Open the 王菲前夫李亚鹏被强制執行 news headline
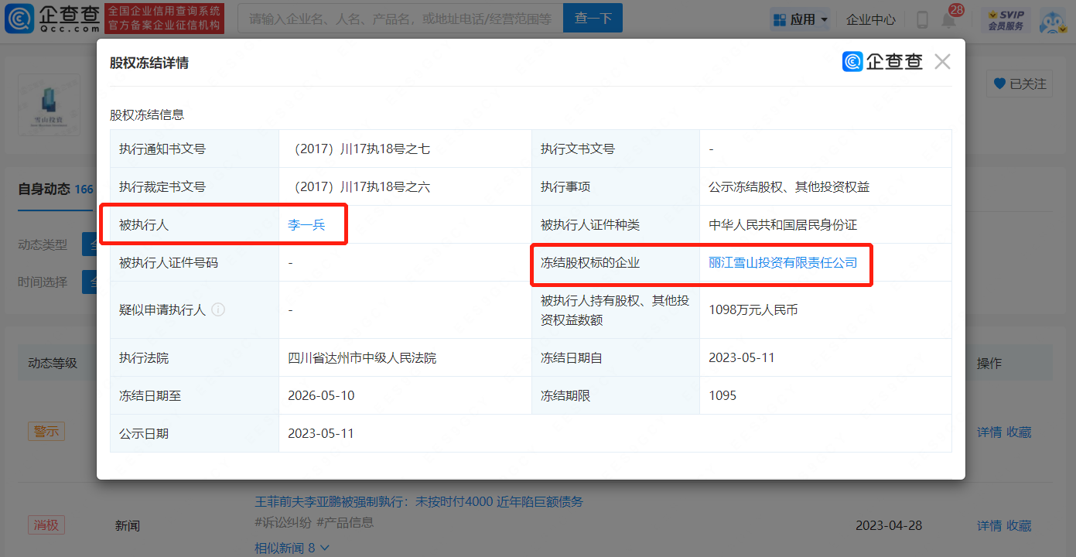The width and height of the screenshot is (1076, 557). [x=418, y=502]
